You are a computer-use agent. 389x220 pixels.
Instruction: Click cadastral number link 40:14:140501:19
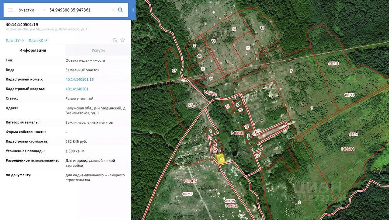pos(80,79)
